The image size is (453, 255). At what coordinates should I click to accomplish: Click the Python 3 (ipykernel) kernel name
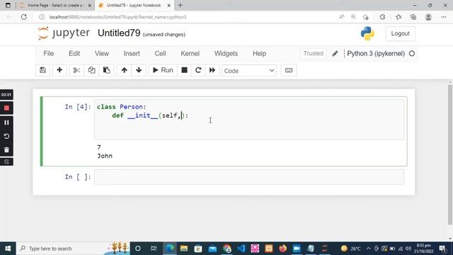point(376,54)
